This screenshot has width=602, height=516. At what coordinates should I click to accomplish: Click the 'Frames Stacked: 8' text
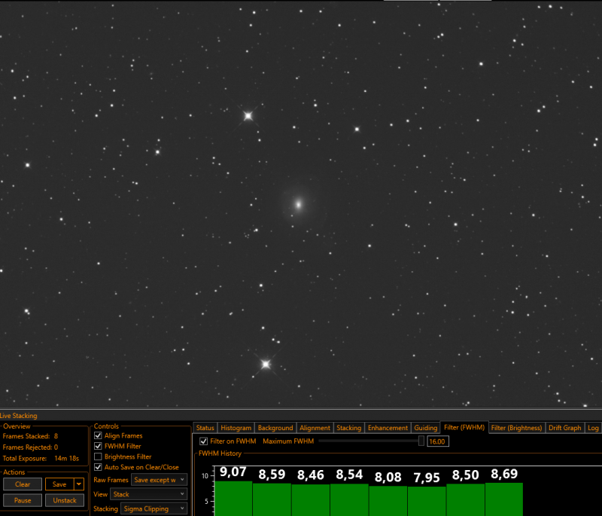point(30,436)
